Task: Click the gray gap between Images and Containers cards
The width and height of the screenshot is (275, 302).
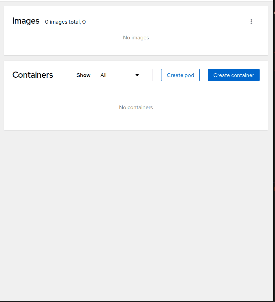Action: point(136,58)
